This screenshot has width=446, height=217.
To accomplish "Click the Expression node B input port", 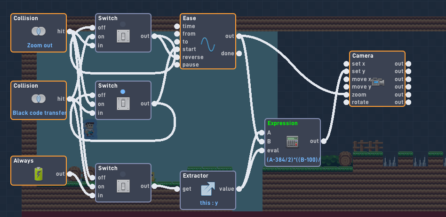I will (x=262, y=142).
